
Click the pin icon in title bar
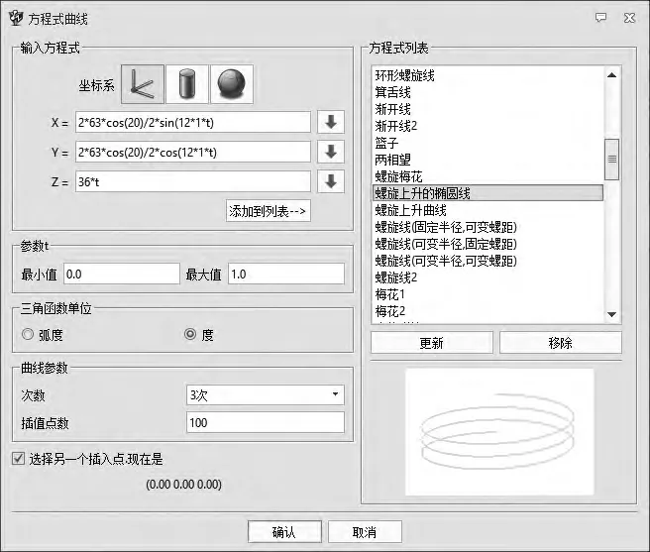600,17
